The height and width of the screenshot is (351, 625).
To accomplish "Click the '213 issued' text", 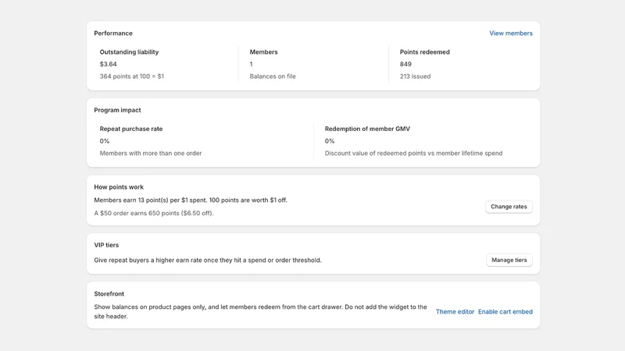I will [x=415, y=76].
